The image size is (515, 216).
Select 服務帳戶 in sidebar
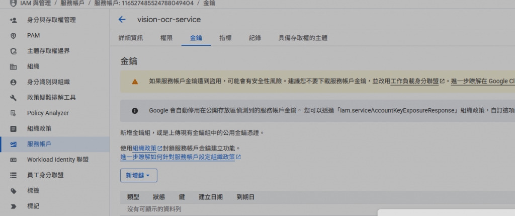point(55,144)
